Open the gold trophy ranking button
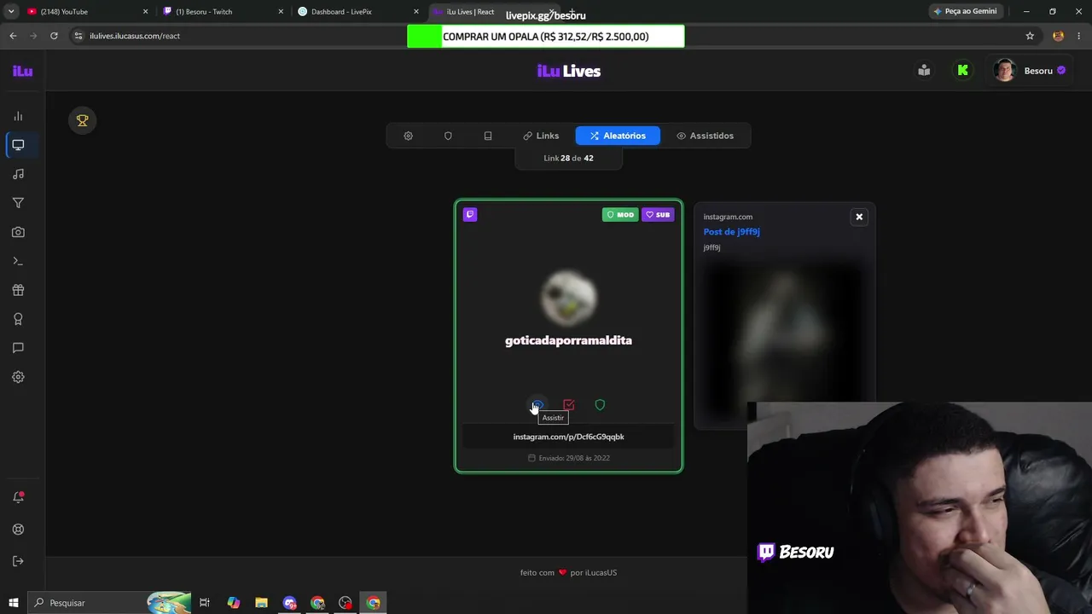The height and width of the screenshot is (614, 1092). point(83,121)
